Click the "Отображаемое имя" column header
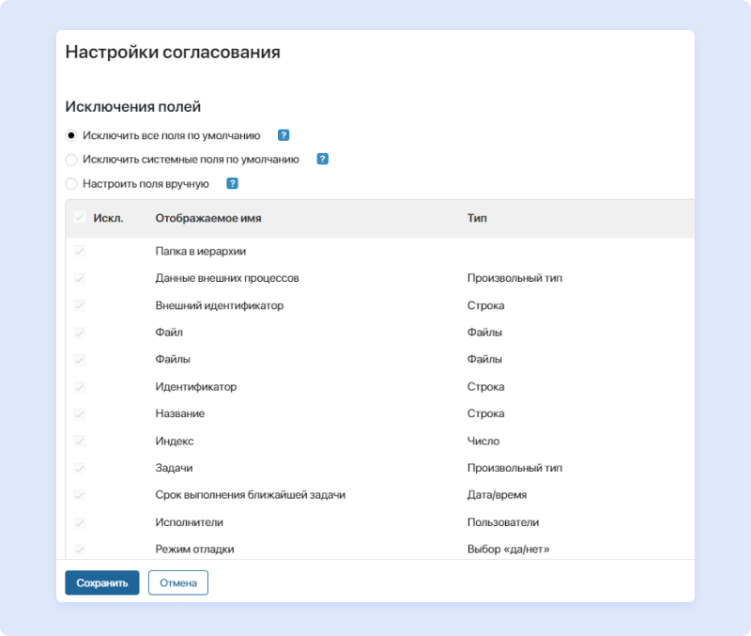Screen dimensions: 751x636 pos(211,217)
